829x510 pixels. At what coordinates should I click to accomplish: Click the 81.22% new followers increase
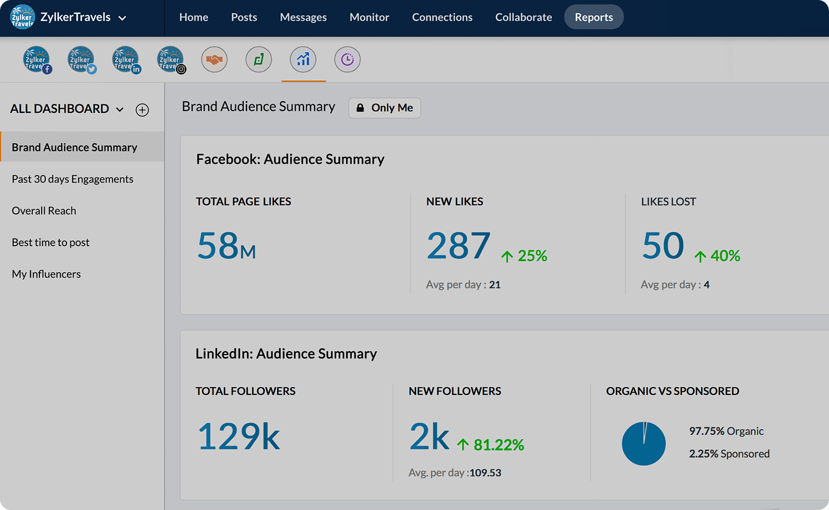pyautogui.click(x=491, y=445)
